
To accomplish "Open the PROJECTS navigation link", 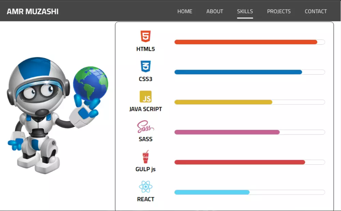I will pos(279,11).
